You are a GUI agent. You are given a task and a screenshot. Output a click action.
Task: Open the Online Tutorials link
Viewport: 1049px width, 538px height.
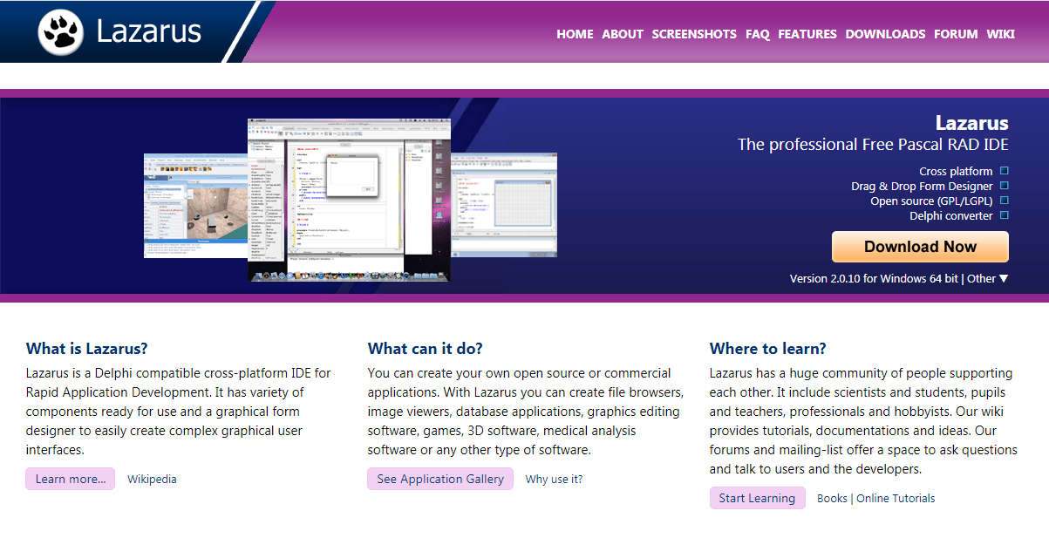(896, 499)
